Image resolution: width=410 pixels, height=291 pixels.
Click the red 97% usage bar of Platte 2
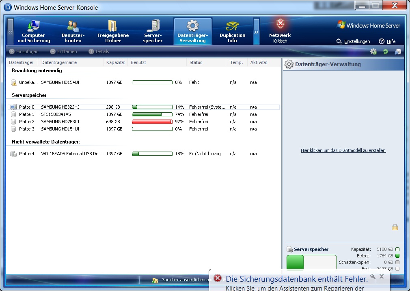pyautogui.click(x=152, y=122)
